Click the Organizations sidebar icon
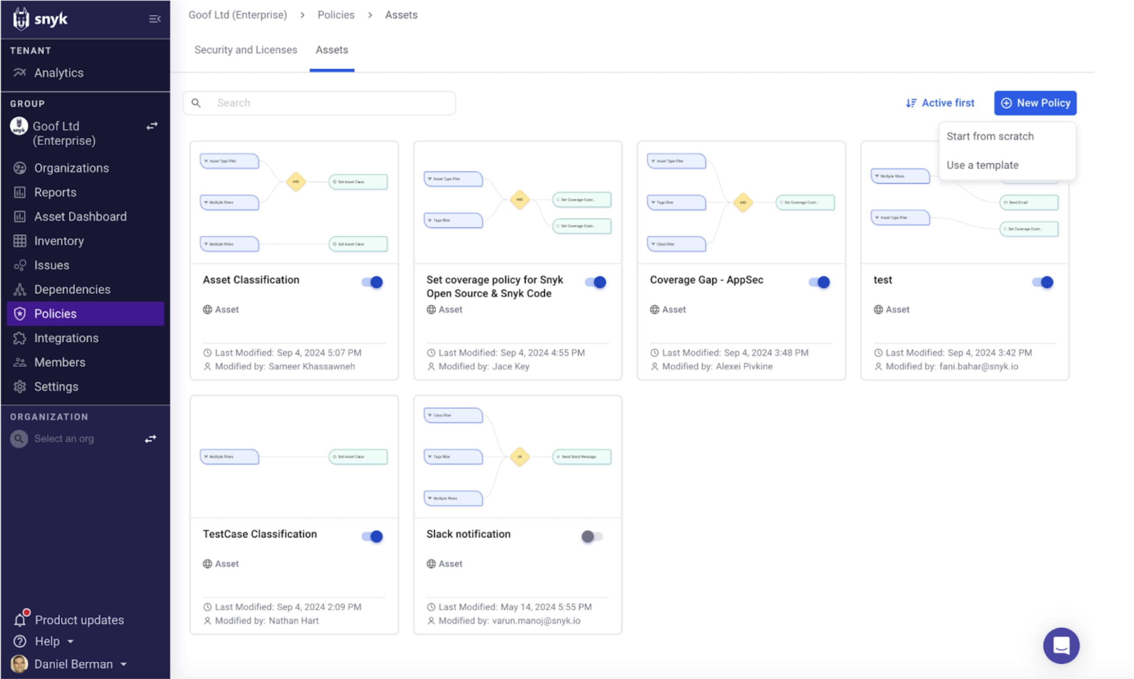This screenshot has width=1134, height=679. 19,168
